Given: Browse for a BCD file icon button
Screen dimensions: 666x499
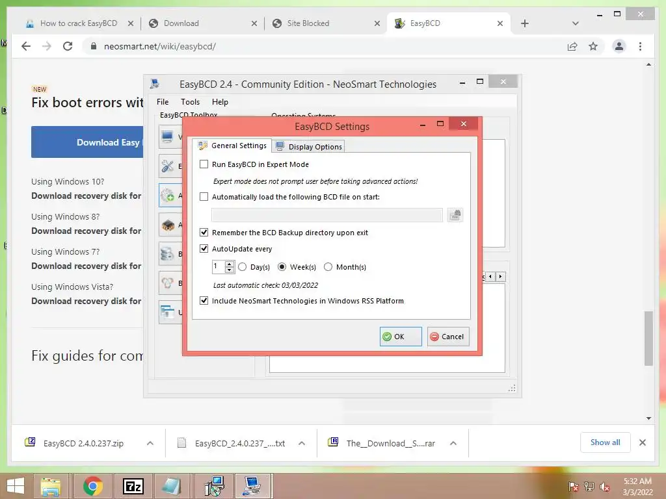Looking at the screenshot, I should [x=455, y=215].
